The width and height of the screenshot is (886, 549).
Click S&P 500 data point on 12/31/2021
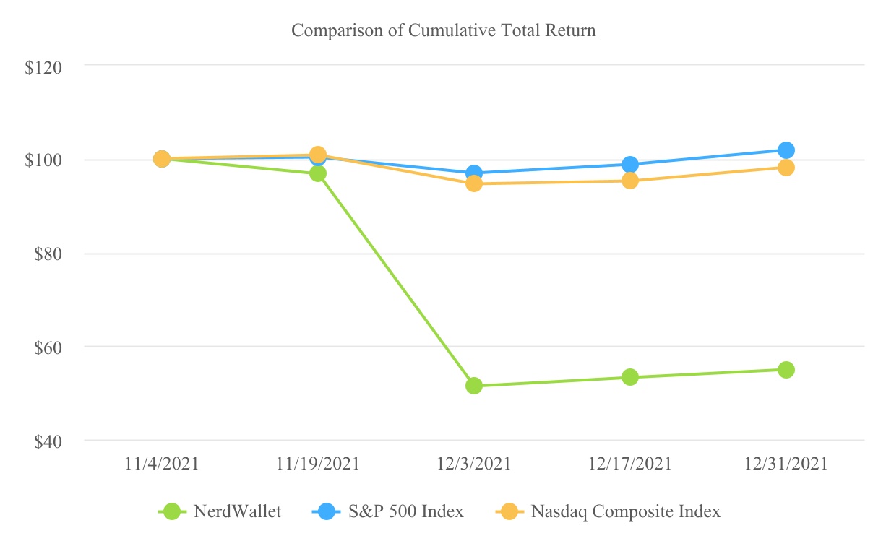click(786, 150)
